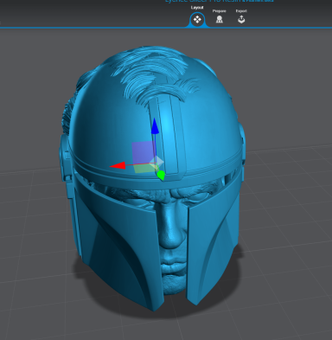This screenshot has height=340, width=332.
Task: Click the purple plane handle of the gizmo
Action: point(144,151)
